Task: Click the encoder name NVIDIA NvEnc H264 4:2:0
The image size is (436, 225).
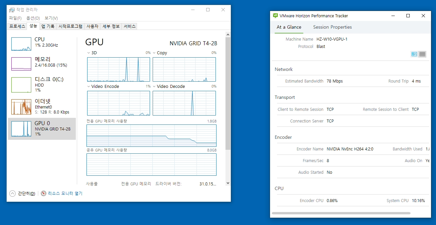Action: (x=350, y=149)
